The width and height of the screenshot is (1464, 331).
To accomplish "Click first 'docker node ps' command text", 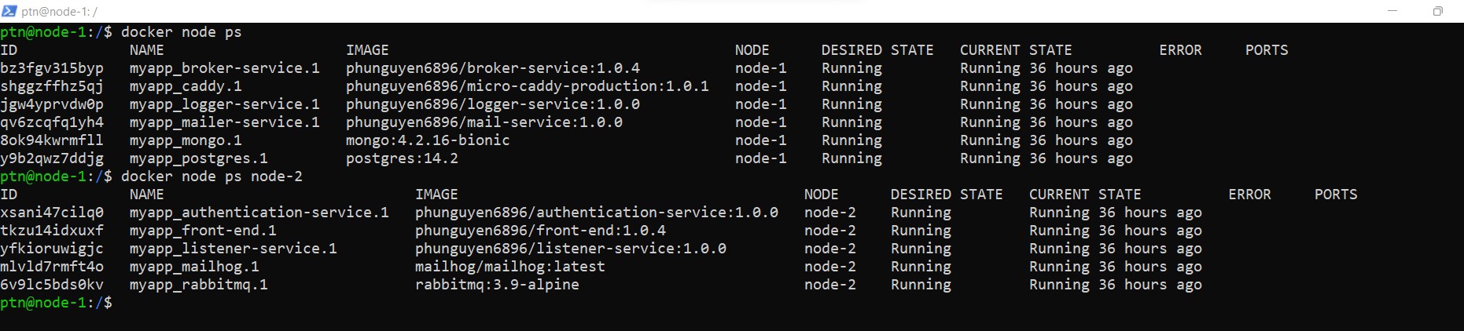I will pos(182,32).
